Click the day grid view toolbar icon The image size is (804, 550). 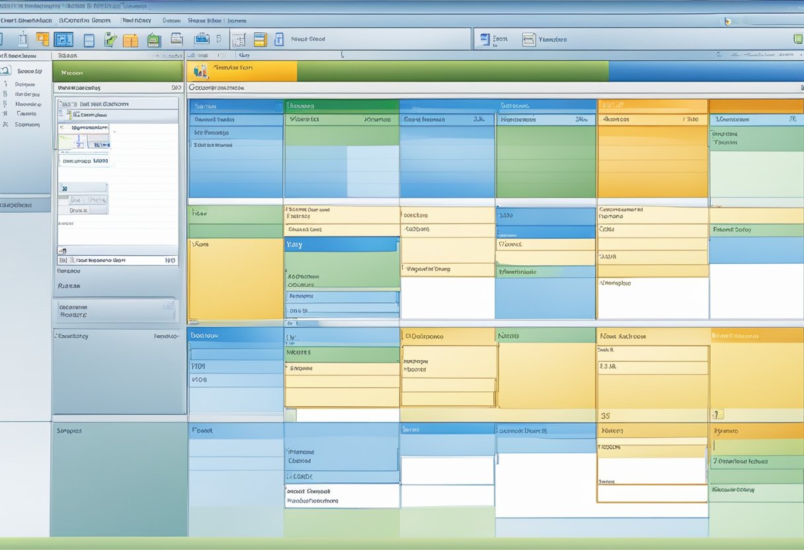coord(238,40)
